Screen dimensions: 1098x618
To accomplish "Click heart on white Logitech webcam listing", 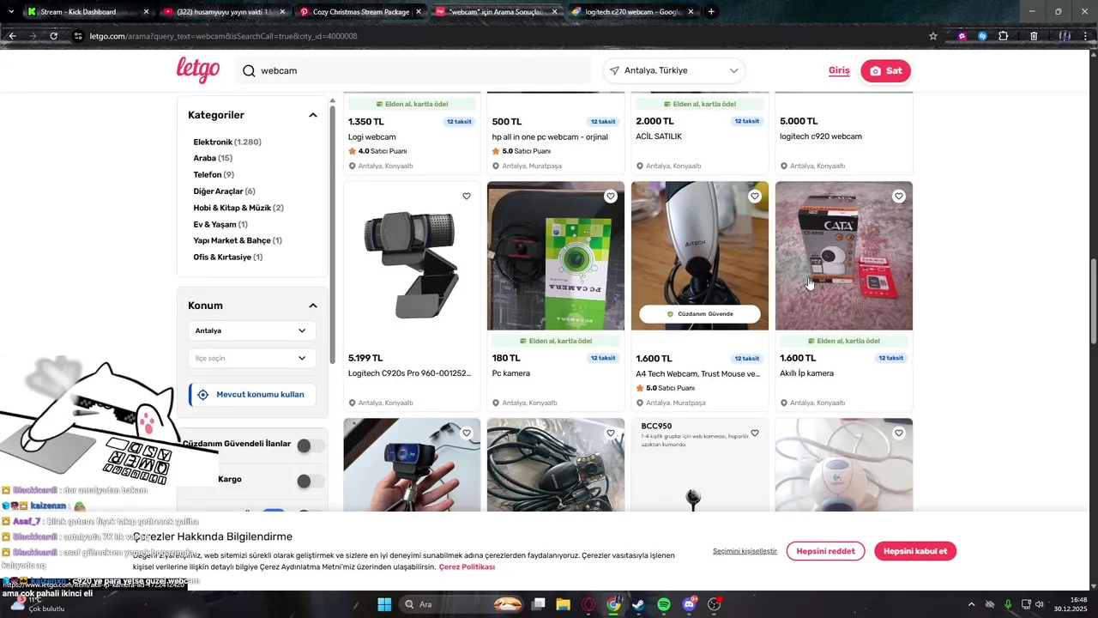I will tap(899, 433).
